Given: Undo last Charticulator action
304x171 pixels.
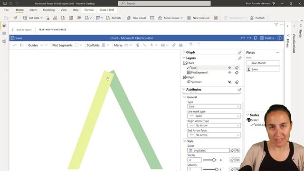Looking at the screenshot, I should [190, 44].
